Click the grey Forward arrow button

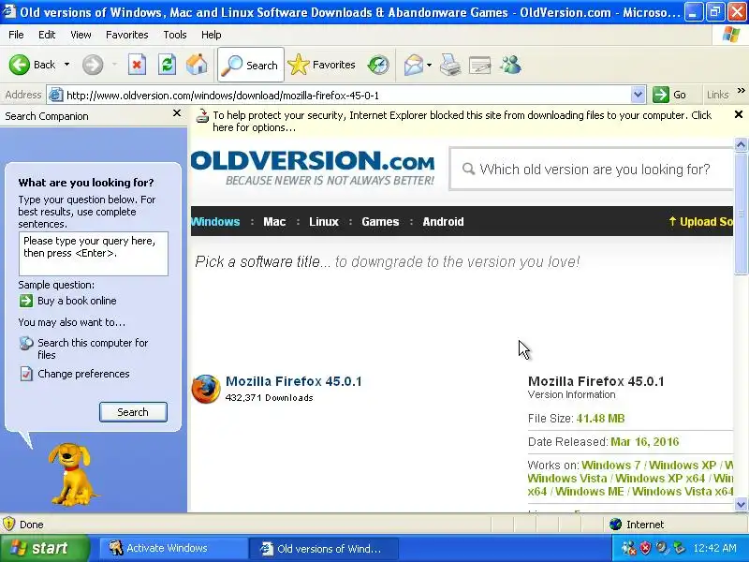coord(93,65)
